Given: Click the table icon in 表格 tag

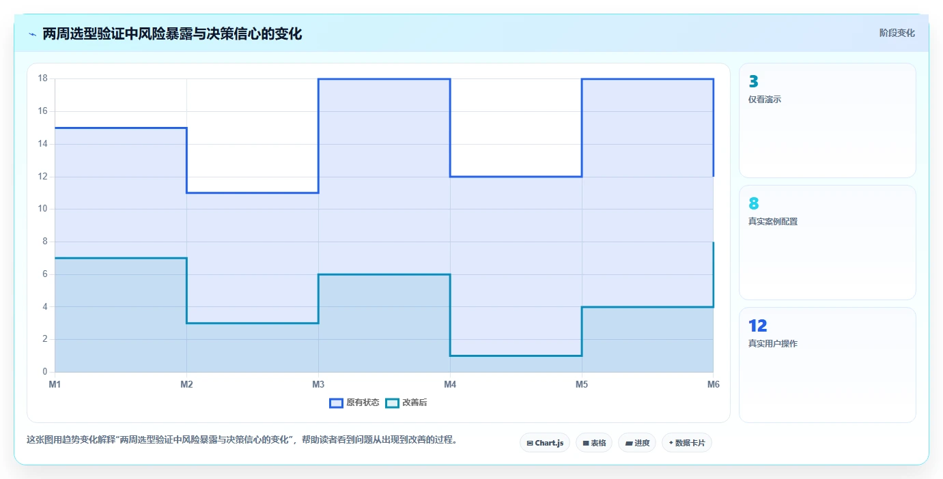Looking at the screenshot, I should click(586, 444).
